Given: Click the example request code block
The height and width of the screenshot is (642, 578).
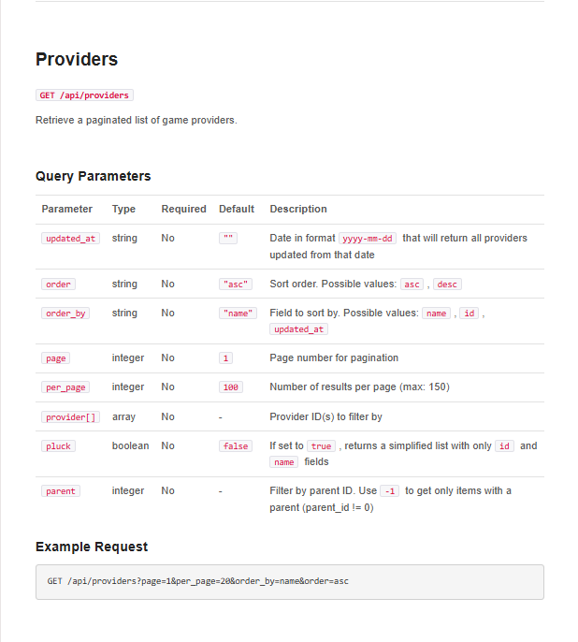Looking at the screenshot, I should (x=289, y=581).
